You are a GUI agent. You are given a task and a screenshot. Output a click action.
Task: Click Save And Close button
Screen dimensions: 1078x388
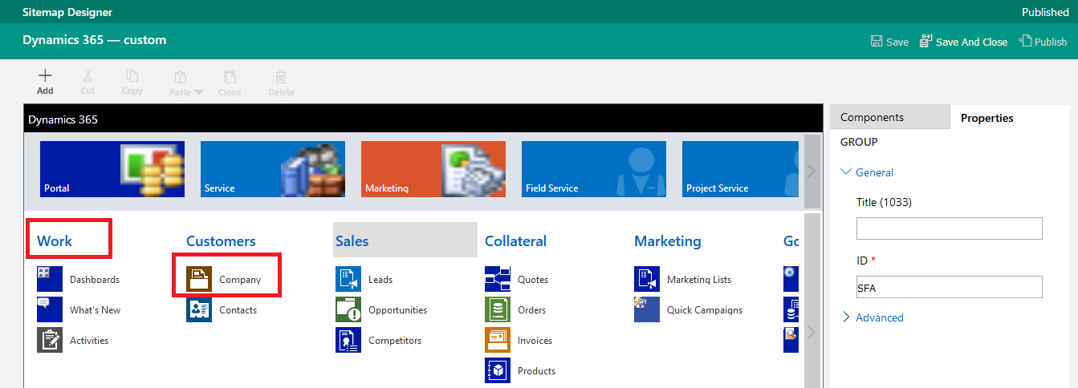[x=963, y=42]
